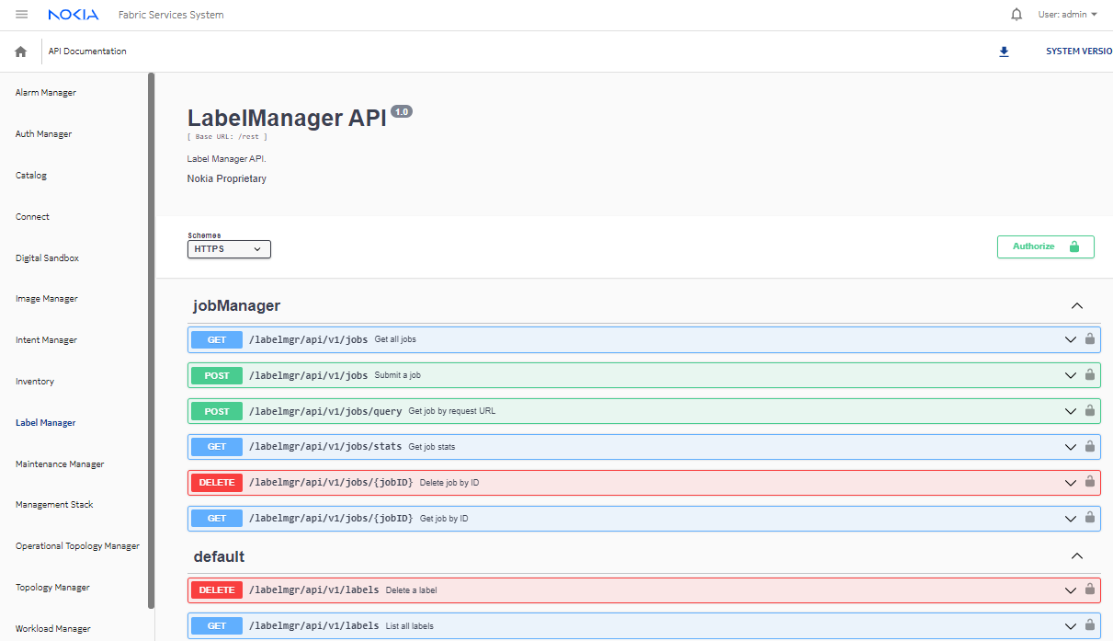Click the 1.0 version badge

coord(402,111)
